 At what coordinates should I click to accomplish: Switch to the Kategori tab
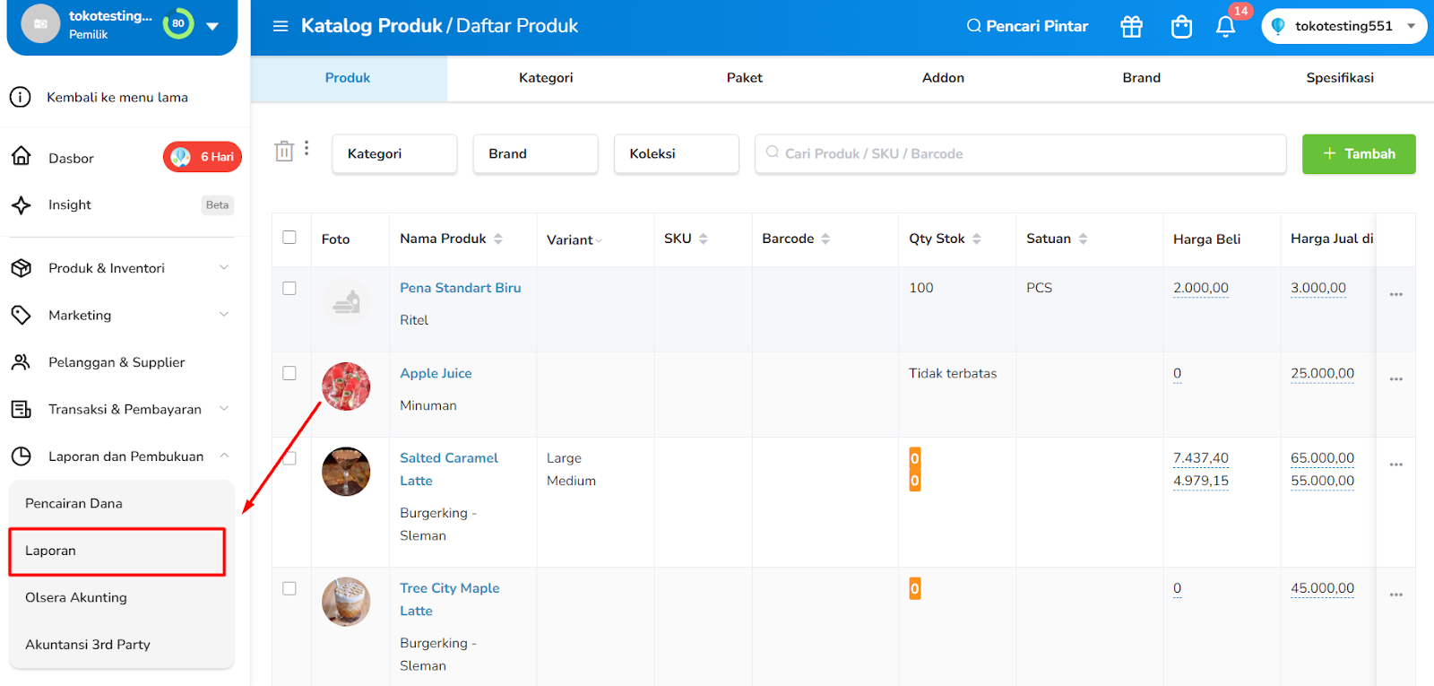pyautogui.click(x=546, y=78)
